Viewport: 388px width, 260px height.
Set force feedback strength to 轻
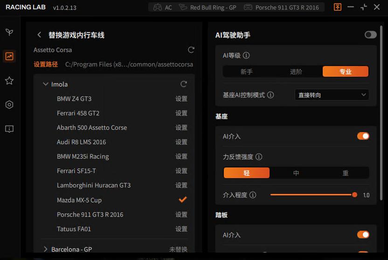click(x=246, y=173)
